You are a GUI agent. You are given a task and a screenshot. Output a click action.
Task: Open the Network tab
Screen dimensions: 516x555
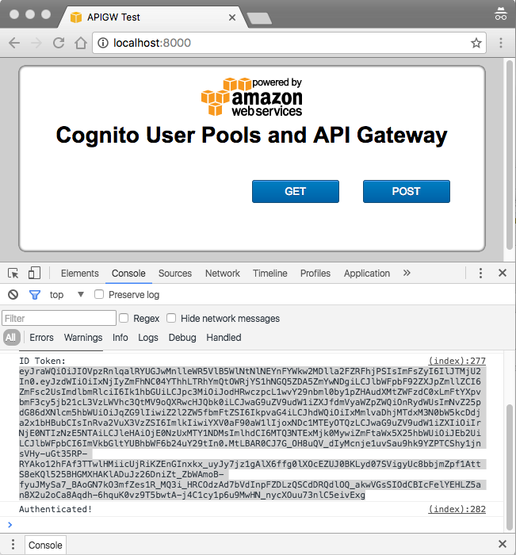coord(223,274)
